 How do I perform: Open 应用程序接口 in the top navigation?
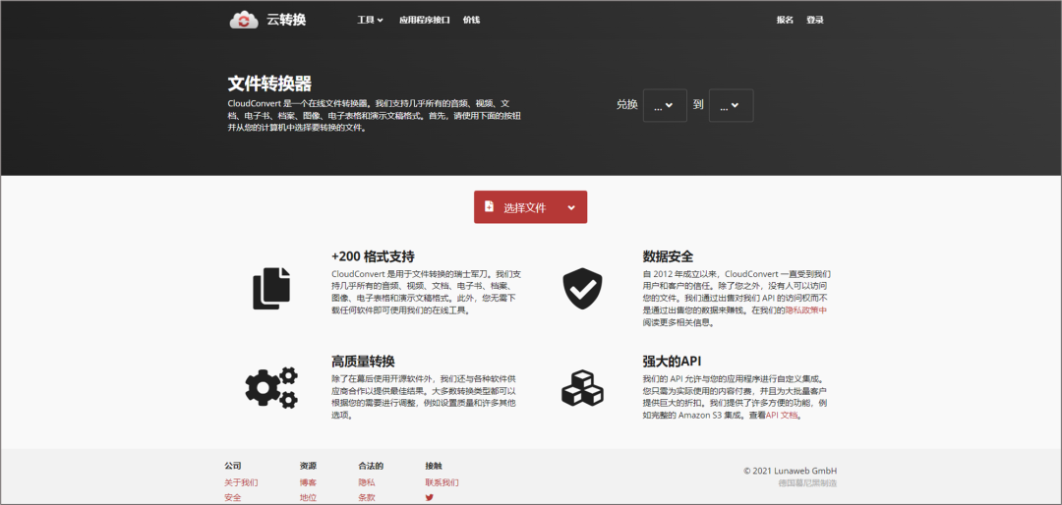425,20
